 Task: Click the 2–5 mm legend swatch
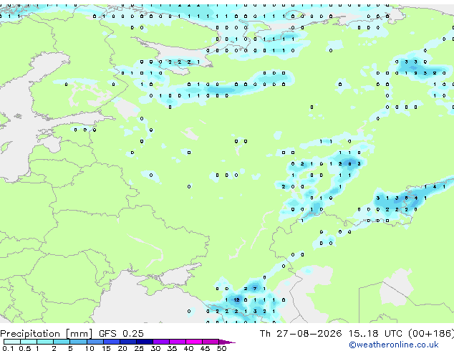point(62,342)
